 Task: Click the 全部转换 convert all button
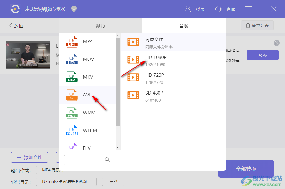point(246,169)
